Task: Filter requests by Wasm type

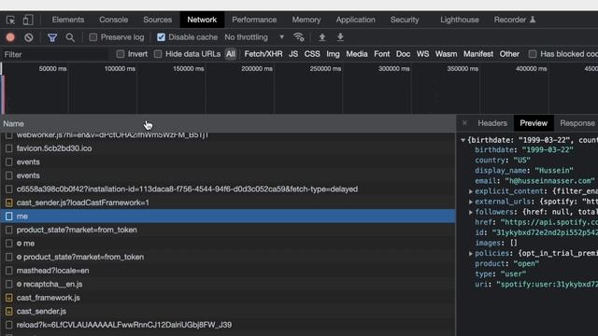Action: click(x=446, y=54)
